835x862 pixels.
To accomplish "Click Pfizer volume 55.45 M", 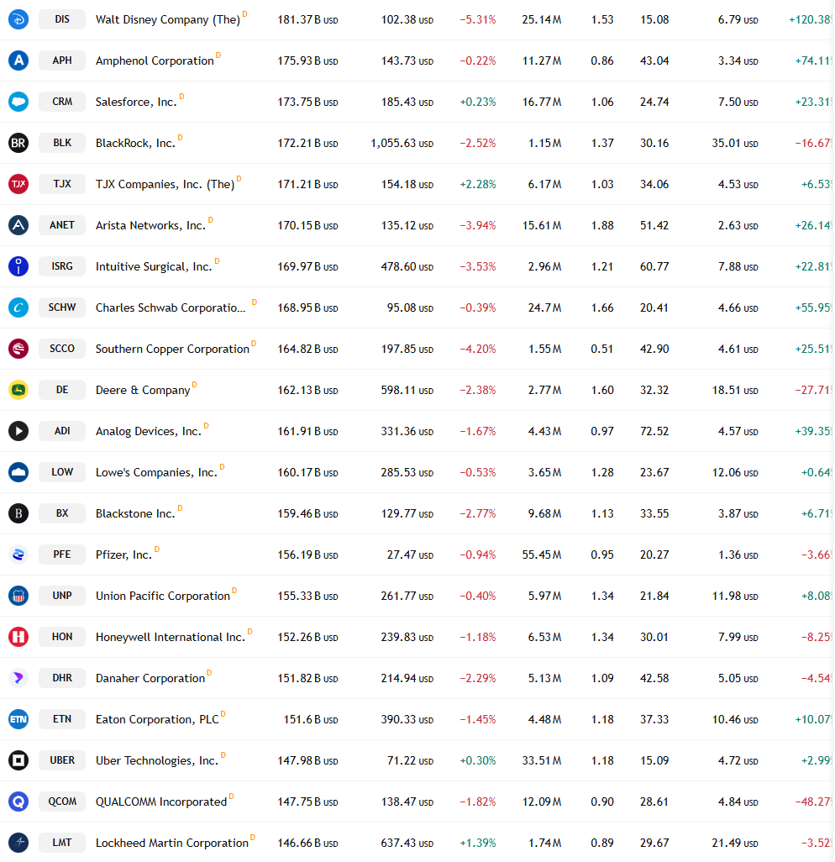I will pyautogui.click(x=542, y=555).
